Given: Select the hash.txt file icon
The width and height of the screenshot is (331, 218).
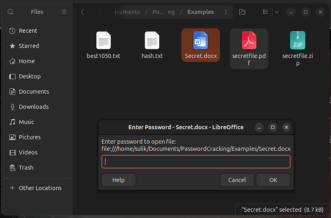Looking at the screenshot, I should 152,40.
